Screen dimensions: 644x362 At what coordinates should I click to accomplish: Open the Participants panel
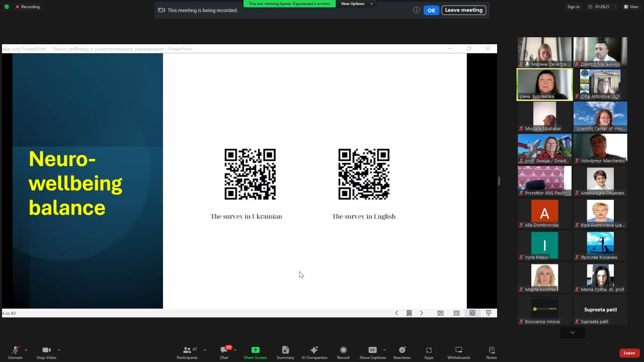coord(187,352)
